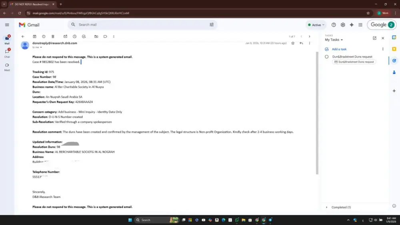This screenshot has height=225, width=400.
Task: Bookmark this page star icon
Action: 368,13
